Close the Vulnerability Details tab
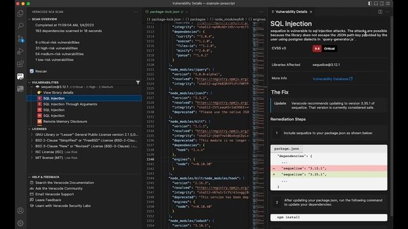 click(x=311, y=11)
